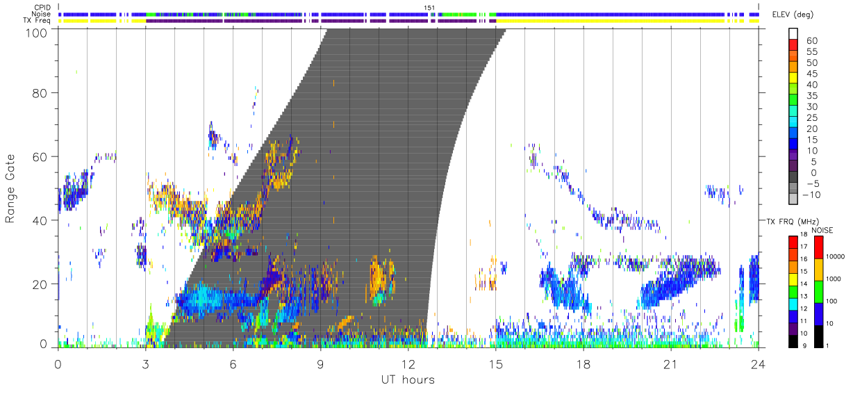Click tick label 80 on Range Gate axis
The width and height of the screenshot is (853, 394).
[x=41, y=92]
